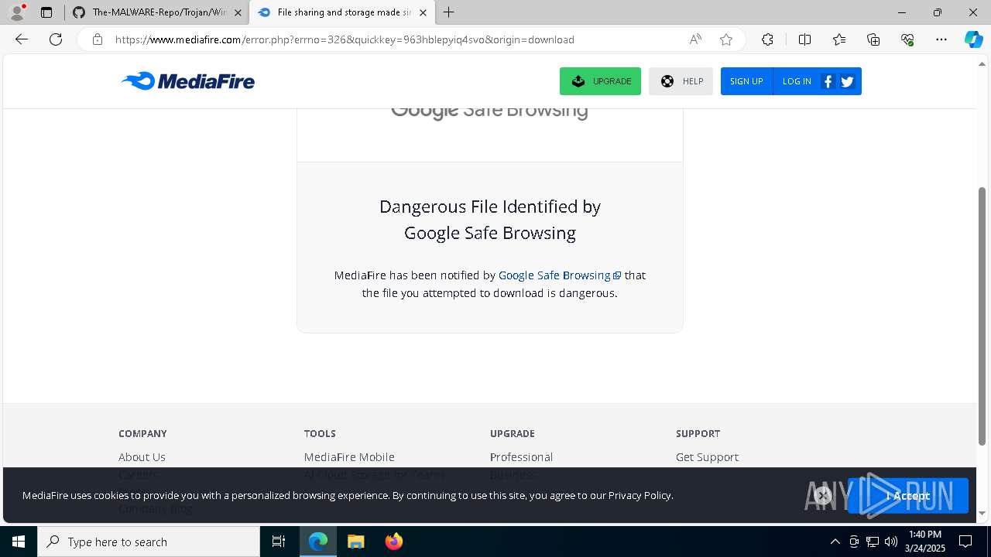The height and width of the screenshot is (557, 991).
Task: Toggle Read aloud icon in address bar
Action: click(x=695, y=39)
